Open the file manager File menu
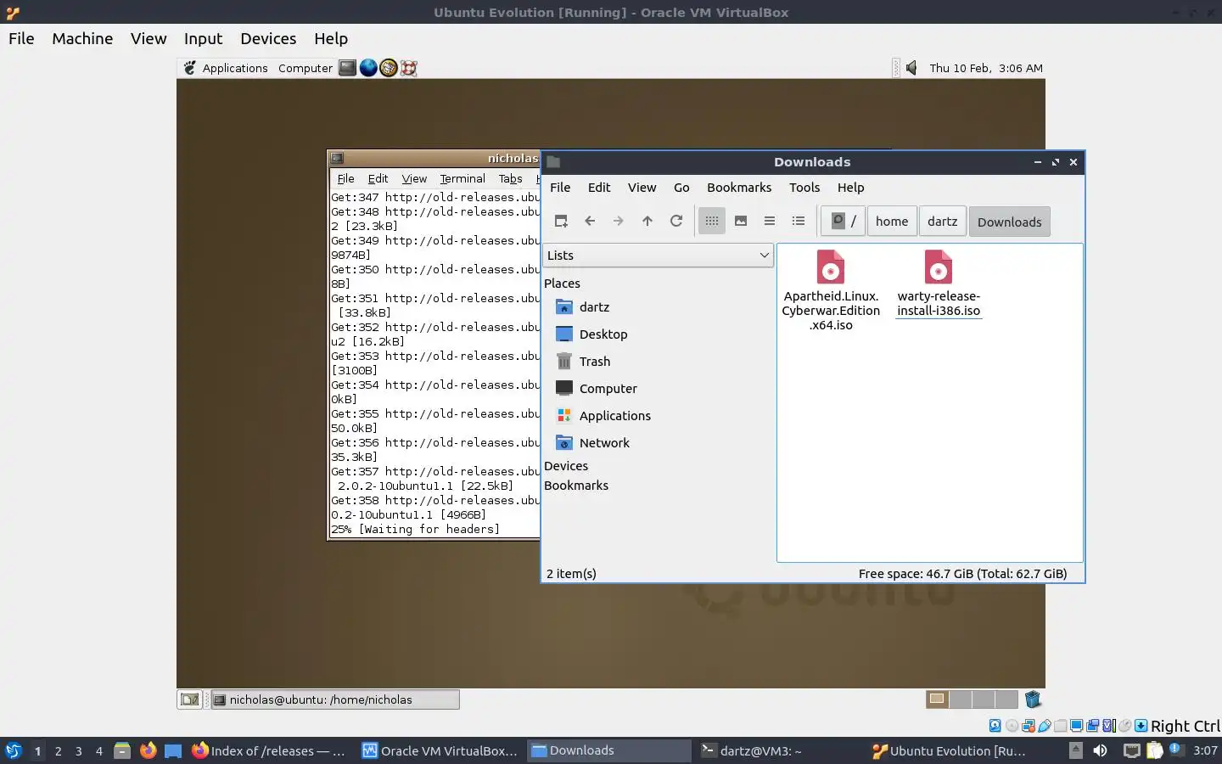The height and width of the screenshot is (764, 1222). tap(560, 188)
